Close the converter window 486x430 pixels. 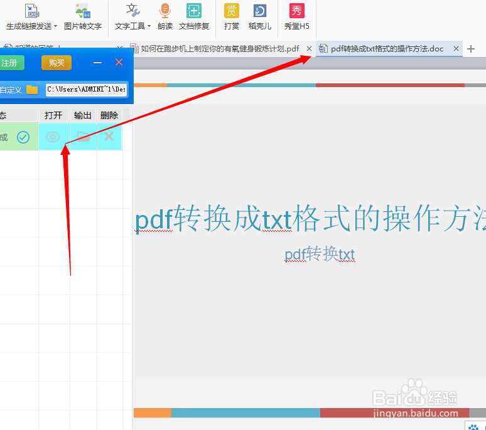tap(119, 63)
